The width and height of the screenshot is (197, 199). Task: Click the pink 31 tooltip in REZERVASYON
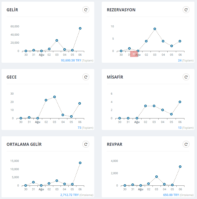point(134,54)
